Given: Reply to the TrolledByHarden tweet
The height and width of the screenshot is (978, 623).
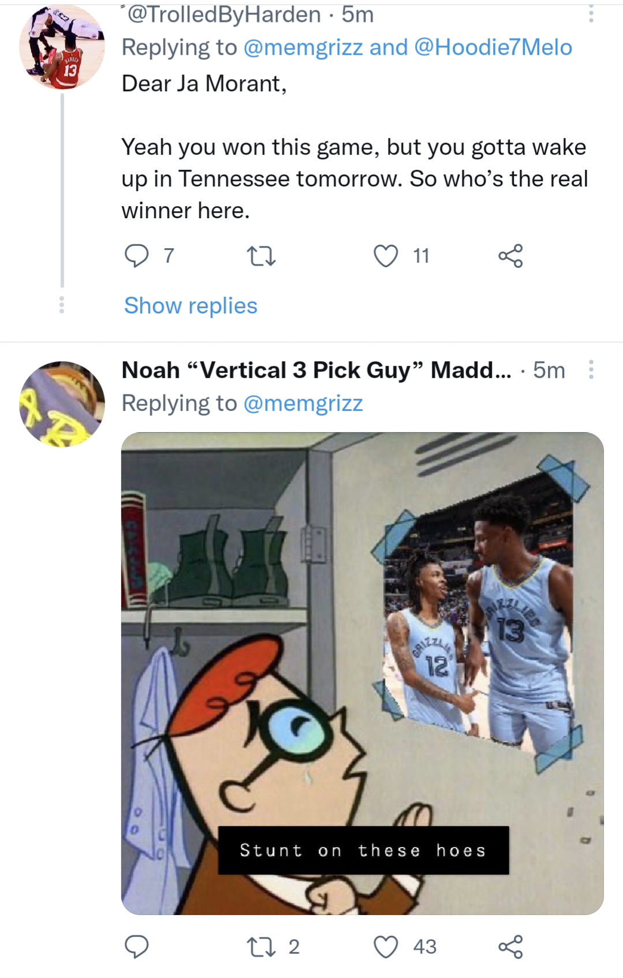Looking at the screenshot, I should click(137, 256).
